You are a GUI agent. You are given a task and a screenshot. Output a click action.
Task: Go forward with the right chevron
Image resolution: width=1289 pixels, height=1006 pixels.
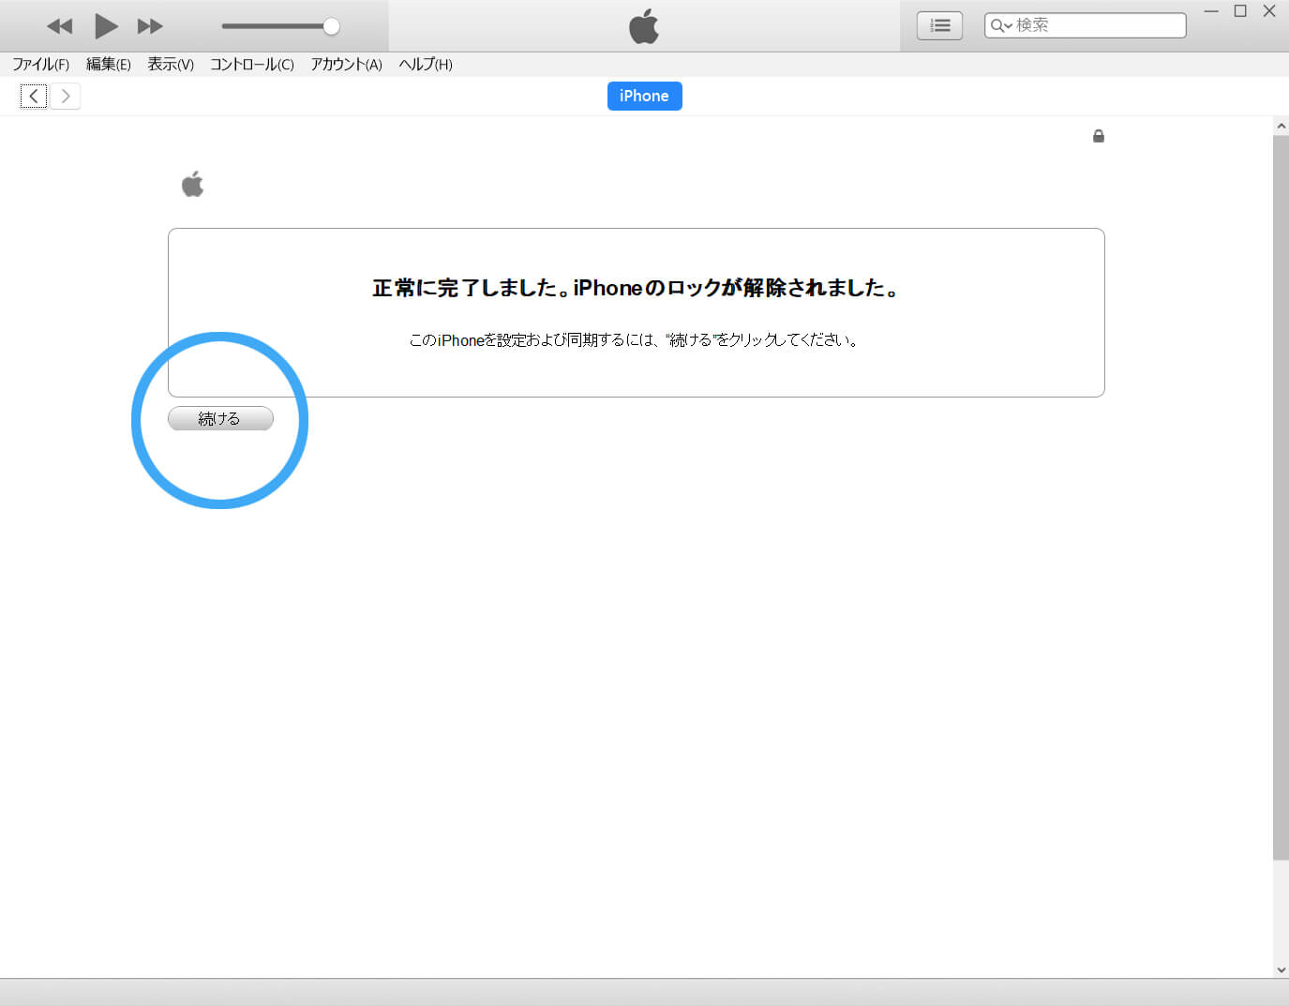65,96
